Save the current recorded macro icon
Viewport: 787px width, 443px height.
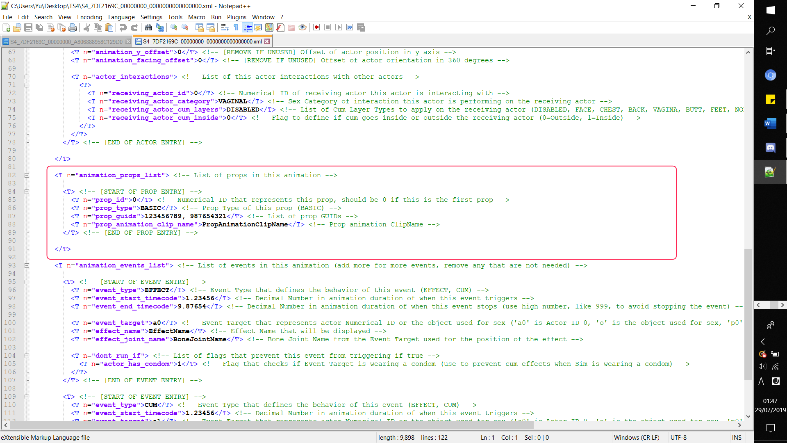(361, 27)
